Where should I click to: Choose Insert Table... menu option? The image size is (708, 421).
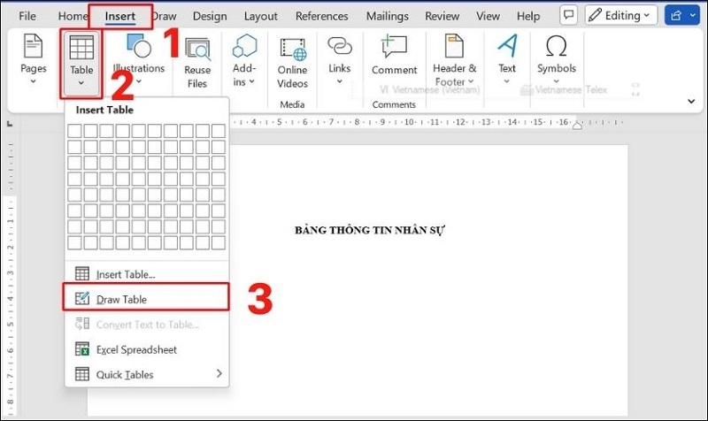click(x=125, y=274)
